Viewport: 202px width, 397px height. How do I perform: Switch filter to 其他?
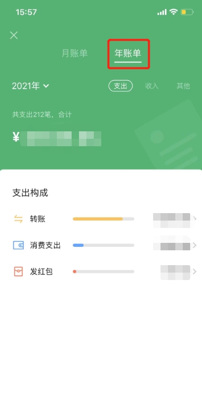pyautogui.click(x=183, y=86)
